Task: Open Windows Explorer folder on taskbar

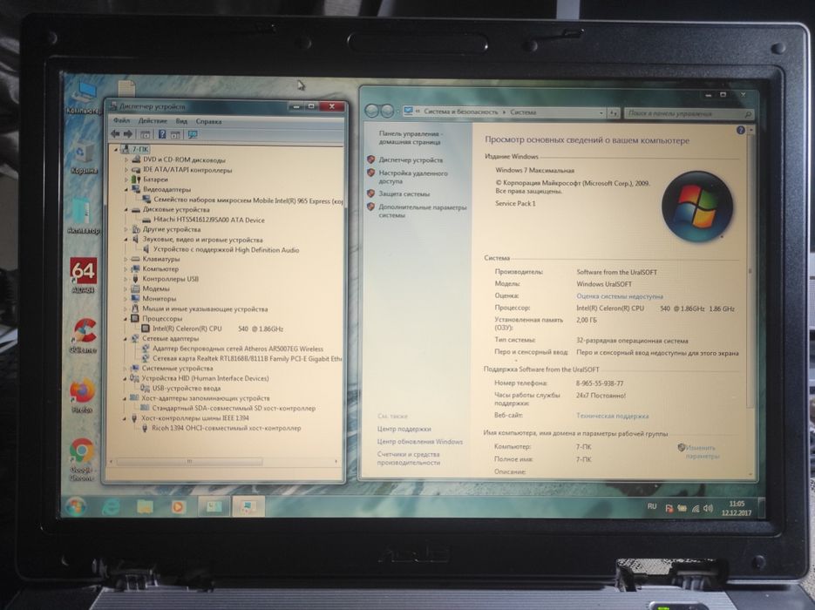Action: coord(145,506)
